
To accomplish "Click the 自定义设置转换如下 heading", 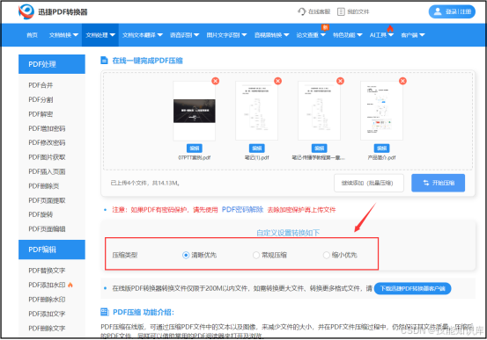I will [288, 233].
